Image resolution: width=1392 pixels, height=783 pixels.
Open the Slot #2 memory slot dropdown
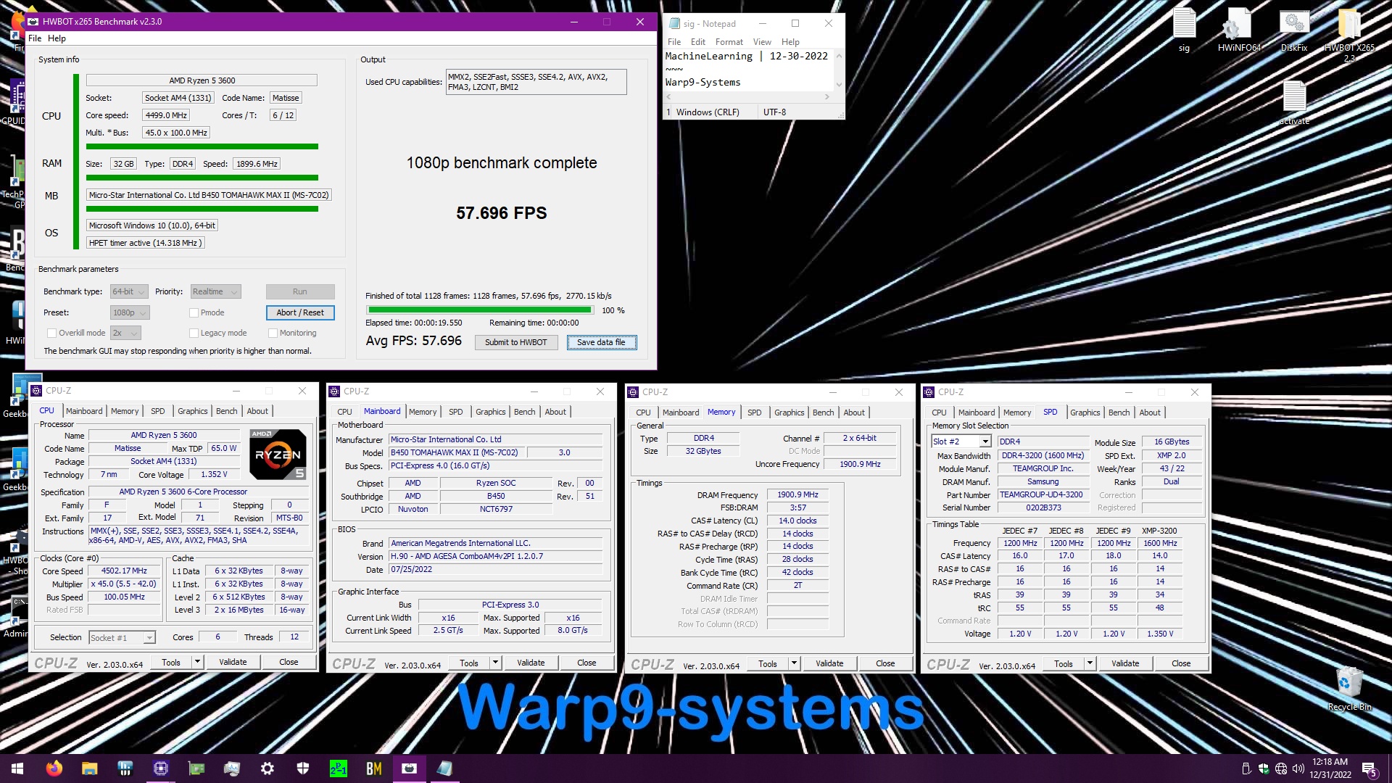point(961,442)
